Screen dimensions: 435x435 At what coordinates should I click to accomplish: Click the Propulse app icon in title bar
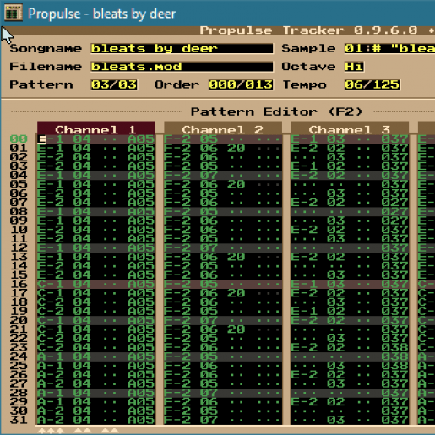click(14, 13)
